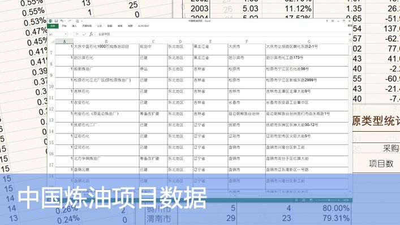Switch to the ACROBAT ribbon tab

[x=144, y=26]
